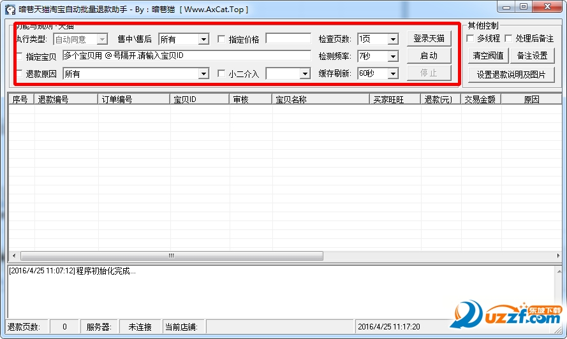Click 设置退款说明及图片 button

511,75
